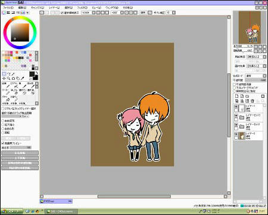
Task: Click the SAI taskbar button
Action: (x=61, y=211)
